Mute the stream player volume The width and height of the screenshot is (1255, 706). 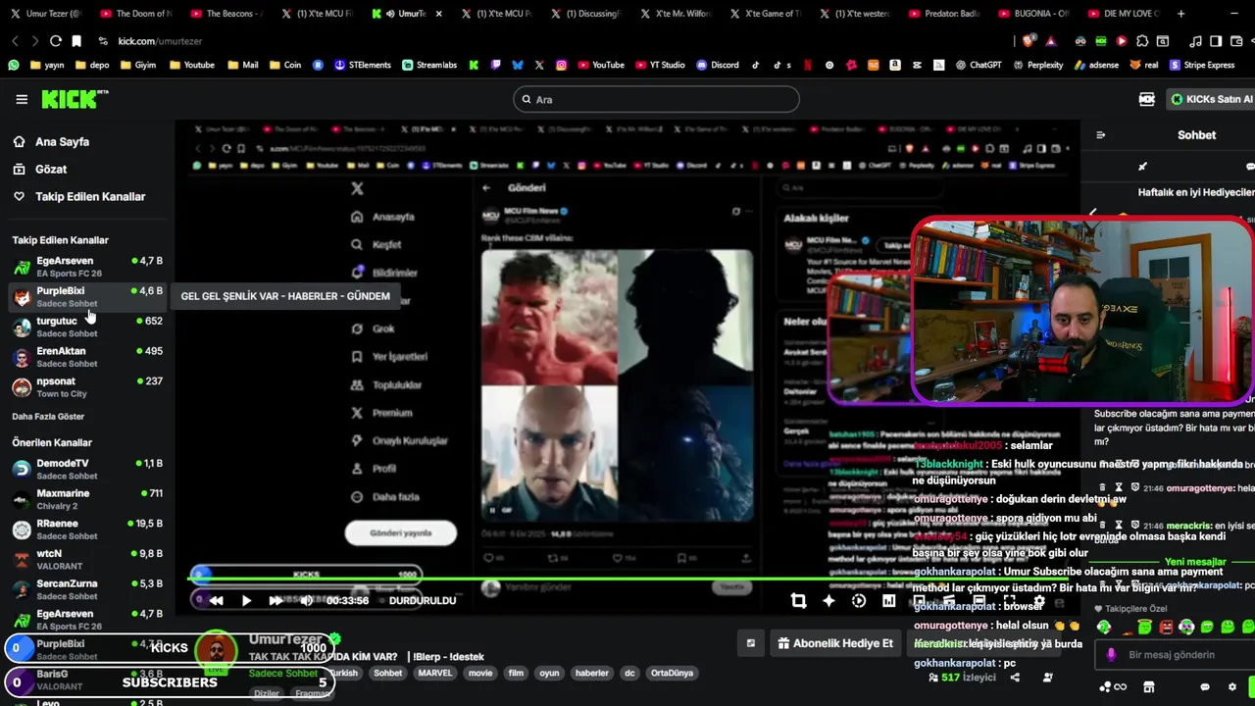pyautogui.click(x=306, y=600)
